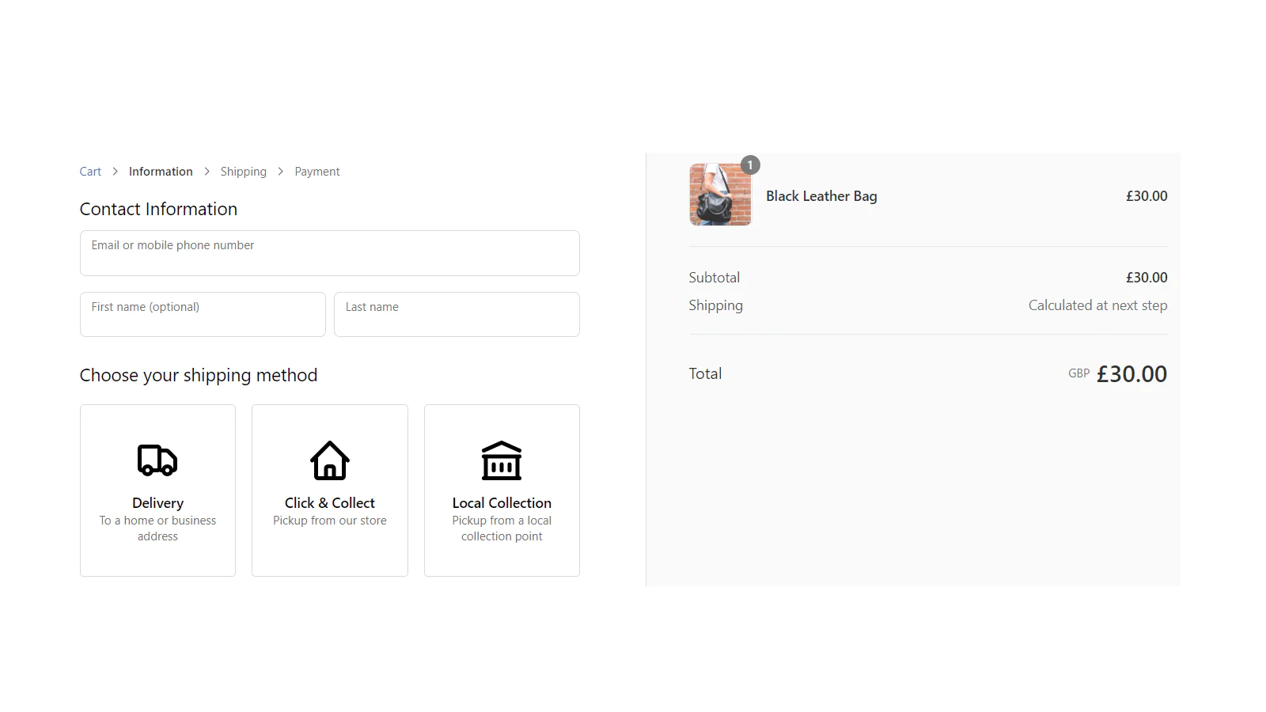Click the quantity badge on the bag thumbnail
Image resolution: width=1266 pixels, height=712 pixels.
click(750, 165)
